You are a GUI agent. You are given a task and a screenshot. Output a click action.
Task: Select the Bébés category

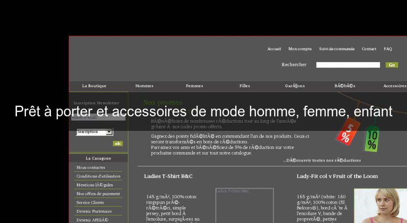344,86
